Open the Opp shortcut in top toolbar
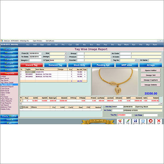This screenshot has height=164, width=164. coord(42,44)
